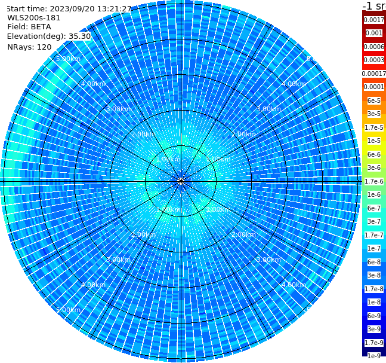
Task: Click the 0.0017 colorbar label
Action: pos(374,20)
